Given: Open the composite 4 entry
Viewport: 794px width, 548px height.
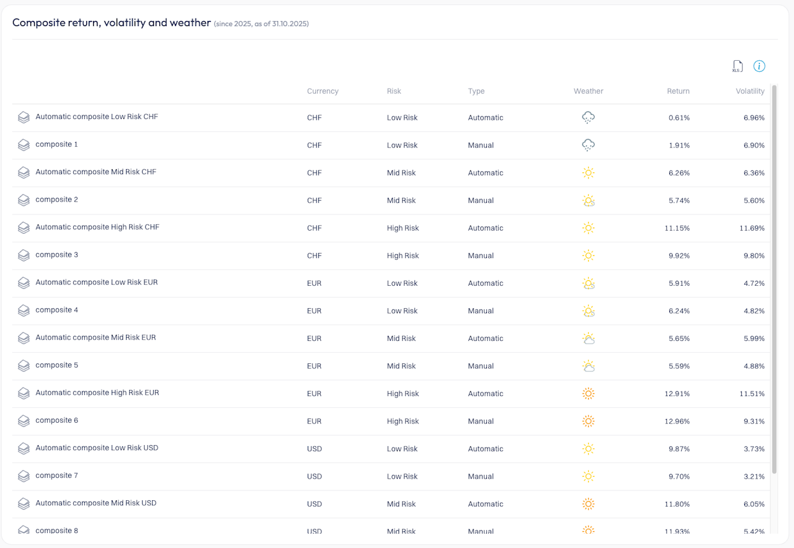Looking at the screenshot, I should [x=56, y=310].
